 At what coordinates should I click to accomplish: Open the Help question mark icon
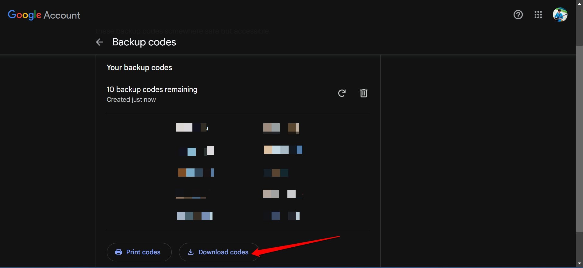pos(518,15)
